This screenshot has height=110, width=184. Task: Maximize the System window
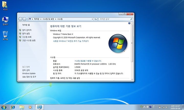(125, 14)
